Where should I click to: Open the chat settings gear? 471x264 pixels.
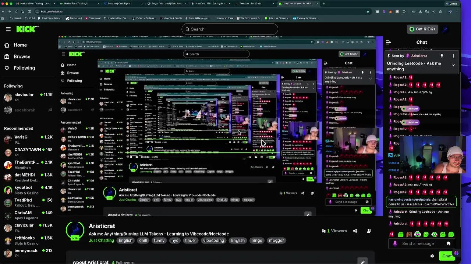(x=432, y=256)
